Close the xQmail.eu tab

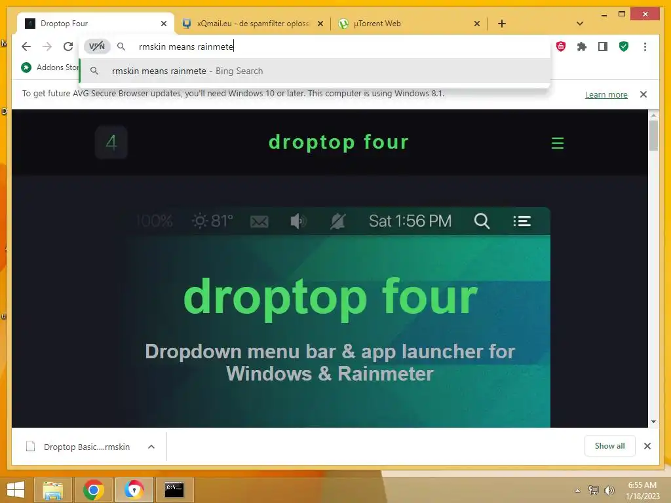(x=320, y=24)
